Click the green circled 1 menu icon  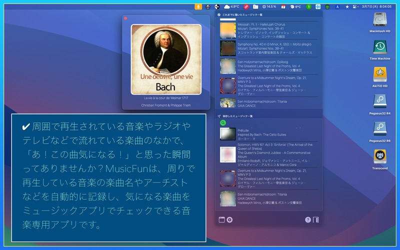tap(308, 7)
